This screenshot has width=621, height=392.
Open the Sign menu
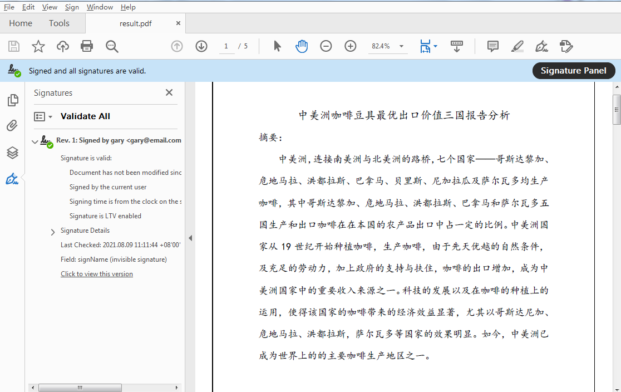pos(72,7)
